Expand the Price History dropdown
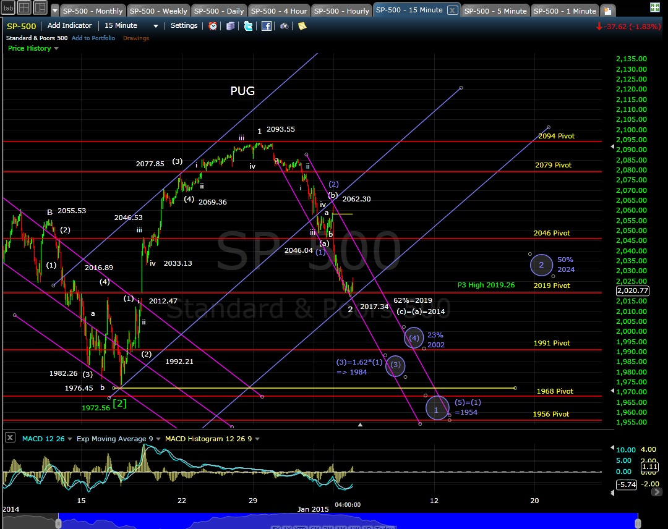The height and width of the screenshot is (529, 668). (33, 48)
